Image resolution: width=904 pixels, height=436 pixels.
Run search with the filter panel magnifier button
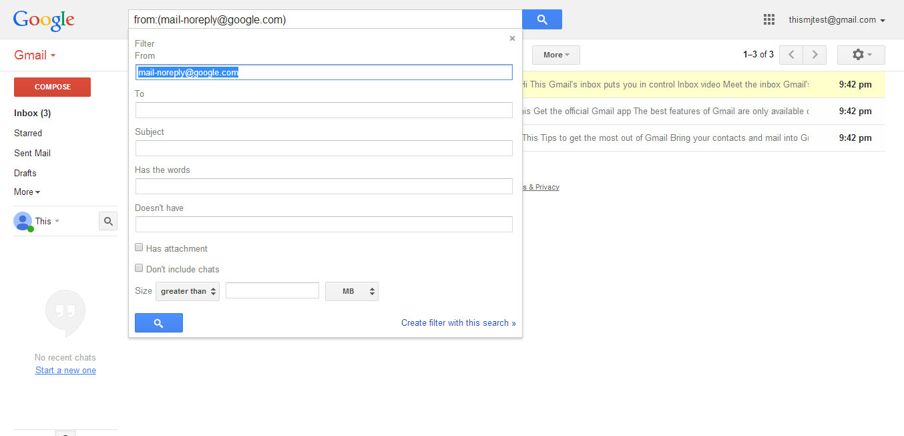pyautogui.click(x=159, y=323)
